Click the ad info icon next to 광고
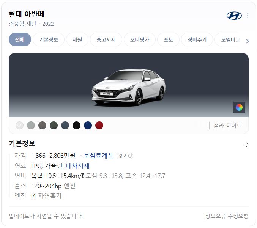257x228 pixels. (130, 156)
